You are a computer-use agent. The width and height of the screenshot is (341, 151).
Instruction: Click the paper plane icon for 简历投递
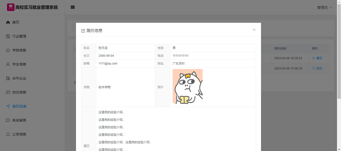(8, 106)
